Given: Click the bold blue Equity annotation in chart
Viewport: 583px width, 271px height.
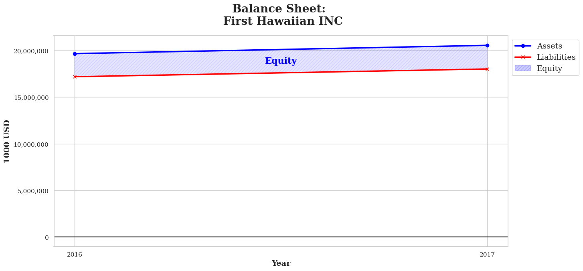Looking at the screenshot, I should pos(281,61).
